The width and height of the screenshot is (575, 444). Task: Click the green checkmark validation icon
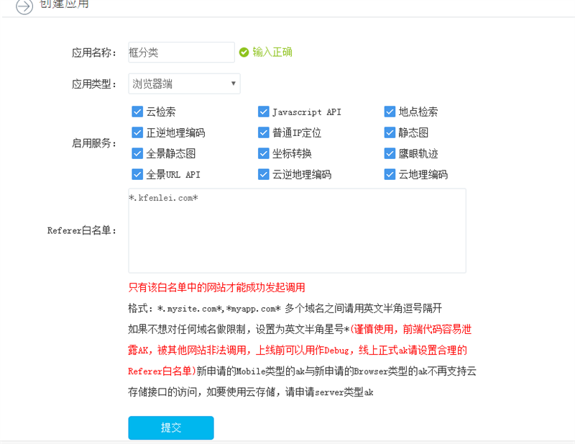(244, 53)
